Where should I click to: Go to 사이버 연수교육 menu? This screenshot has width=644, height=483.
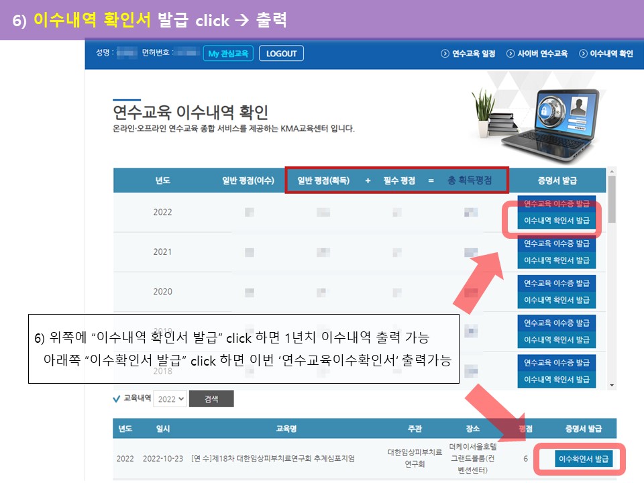(x=537, y=54)
